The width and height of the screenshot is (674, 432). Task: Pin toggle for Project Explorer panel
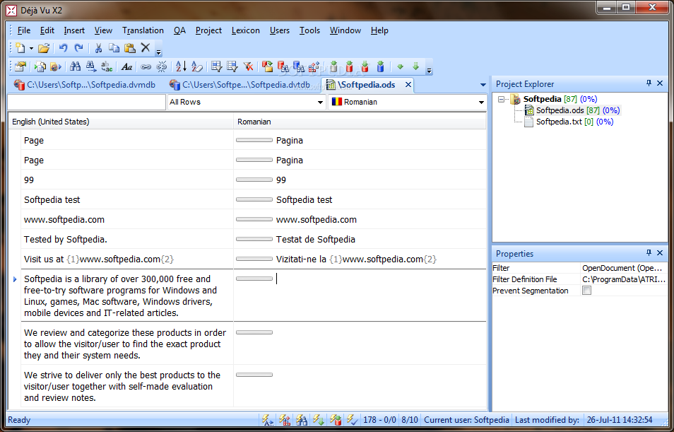pyautogui.click(x=649, y=83)
